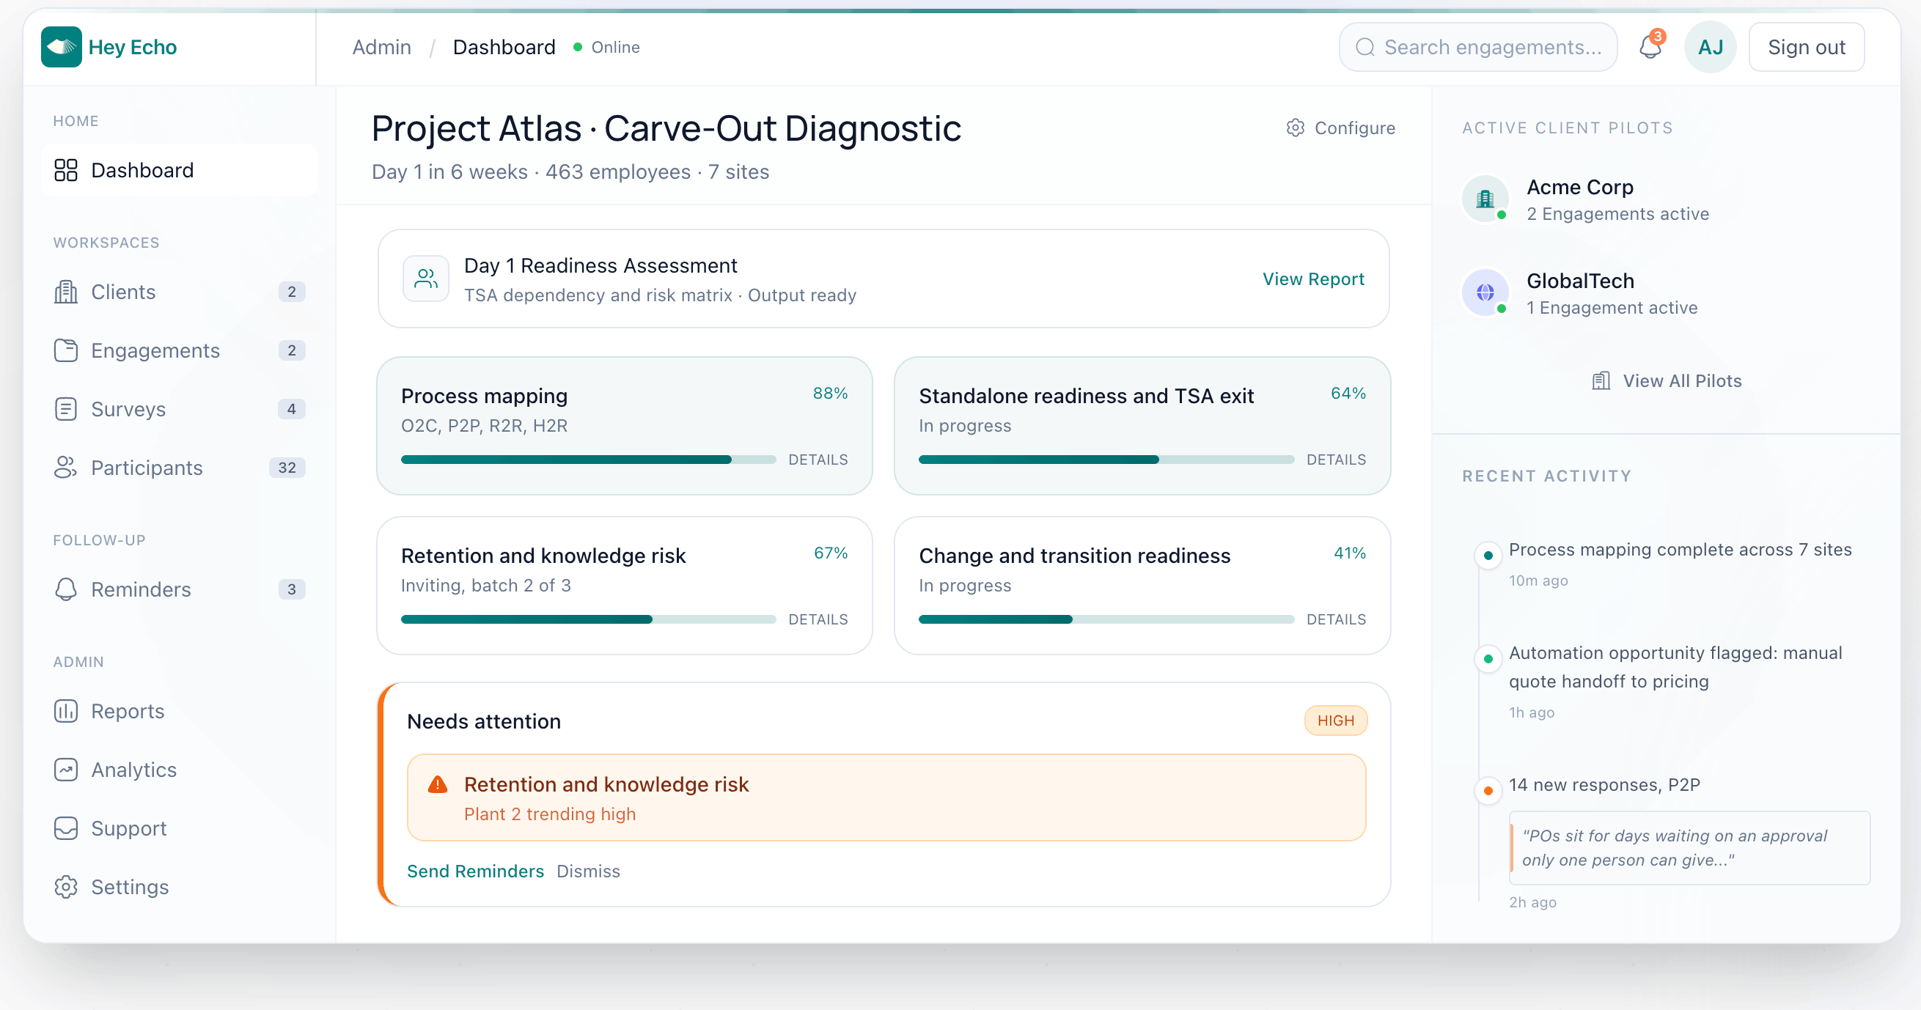Click the Dashboard grid icon in sidebar
Image resolution: width=1921 pixels, height=1010 pixels.
pyautogui.click(x=66, y=170)
